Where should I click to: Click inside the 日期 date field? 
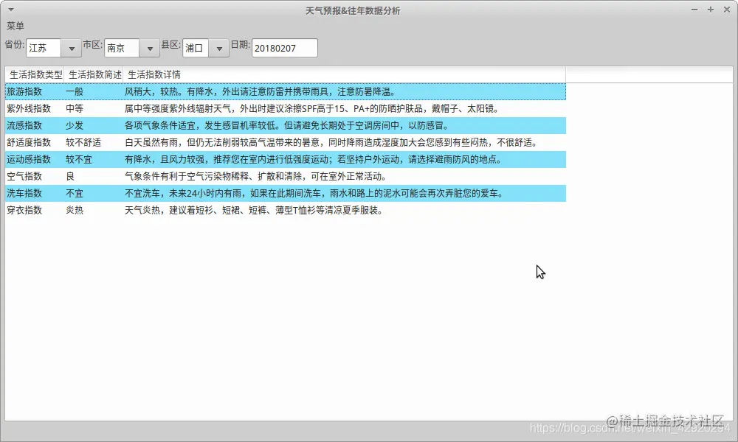284,47
